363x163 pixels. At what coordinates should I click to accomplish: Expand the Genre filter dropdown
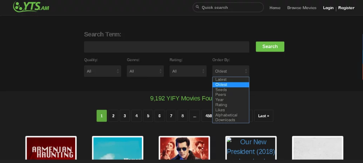(x=145, y=71)
